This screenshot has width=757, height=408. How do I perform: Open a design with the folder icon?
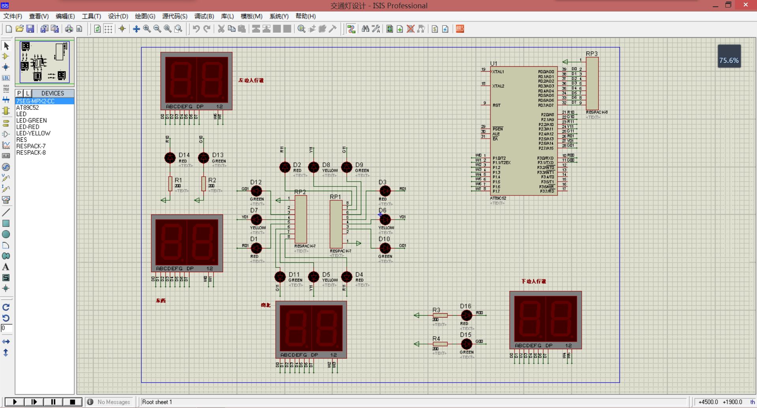pos(19,29)
